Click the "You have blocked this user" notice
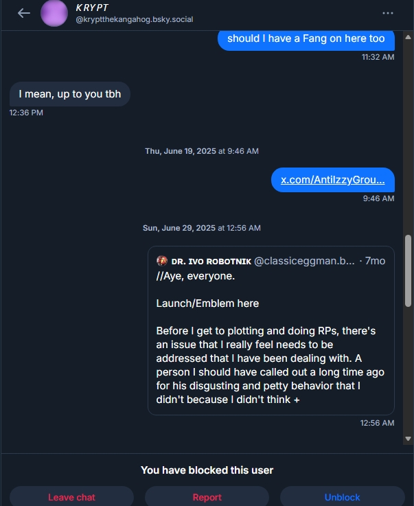Image resolution: width=414 pixels, height=506 pixels. point(207,470)
